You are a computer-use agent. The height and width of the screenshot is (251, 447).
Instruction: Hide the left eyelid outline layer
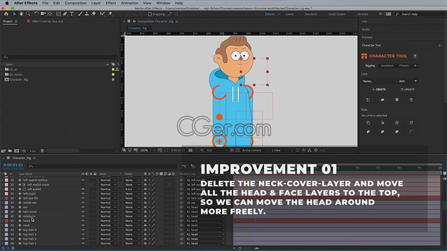pos(83,180)
